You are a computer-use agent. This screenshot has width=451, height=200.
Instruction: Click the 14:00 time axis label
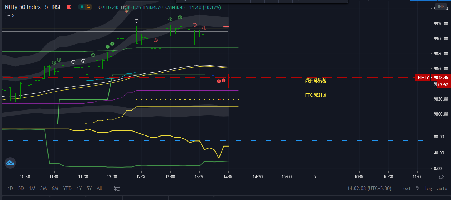click(228, 177)
